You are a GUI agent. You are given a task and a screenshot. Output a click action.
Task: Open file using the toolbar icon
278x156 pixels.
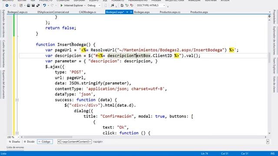[28, 6]
